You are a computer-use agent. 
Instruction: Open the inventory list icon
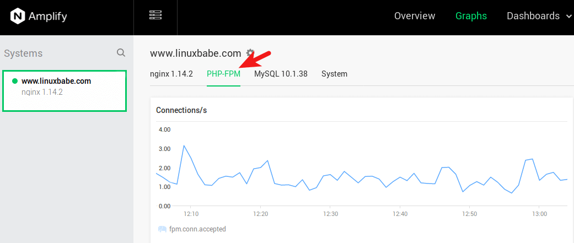155,15
